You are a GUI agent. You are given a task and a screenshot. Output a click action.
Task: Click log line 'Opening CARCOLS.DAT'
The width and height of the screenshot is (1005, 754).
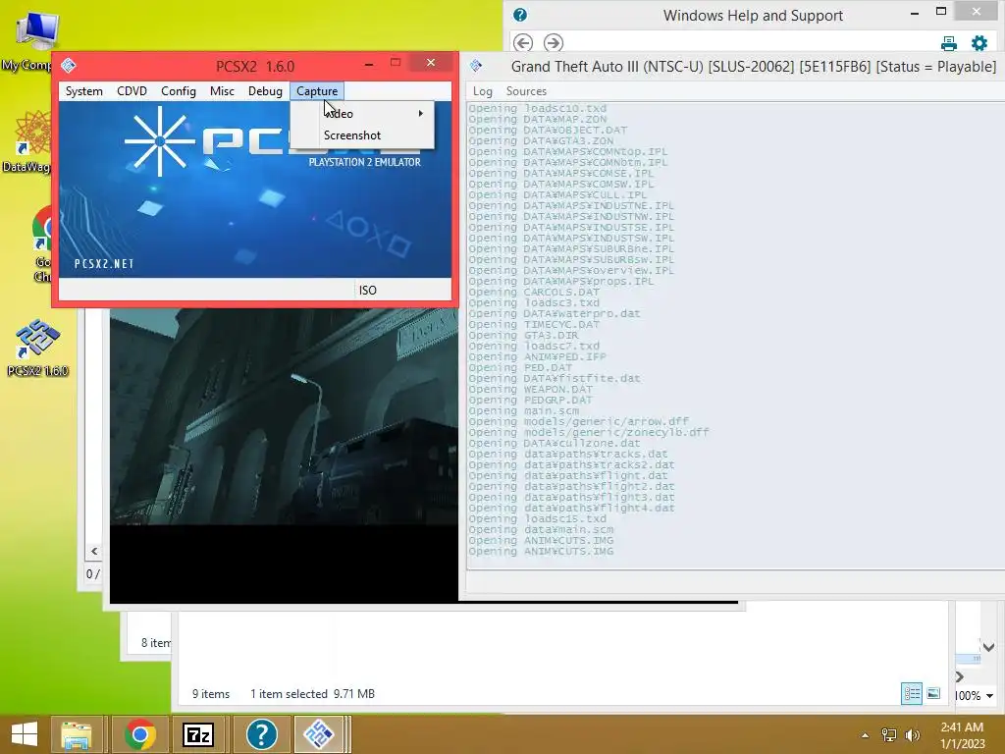[x=534, y=292]
